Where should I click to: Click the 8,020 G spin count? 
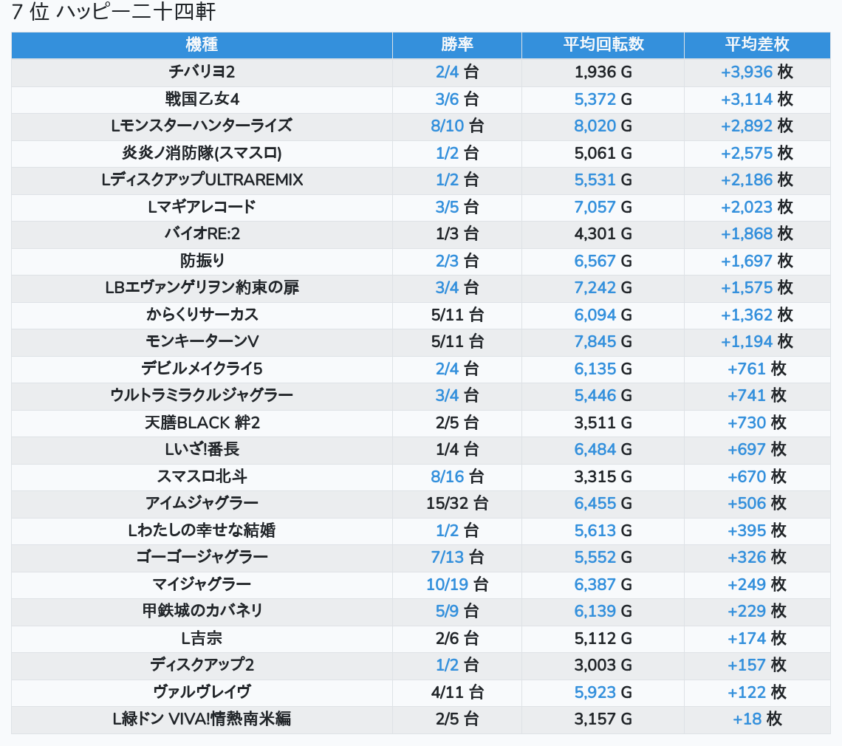[x=603, y=126]
